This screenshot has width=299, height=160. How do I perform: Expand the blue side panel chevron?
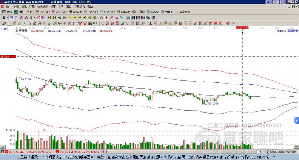pyautogui.click(x=297, y=121)
